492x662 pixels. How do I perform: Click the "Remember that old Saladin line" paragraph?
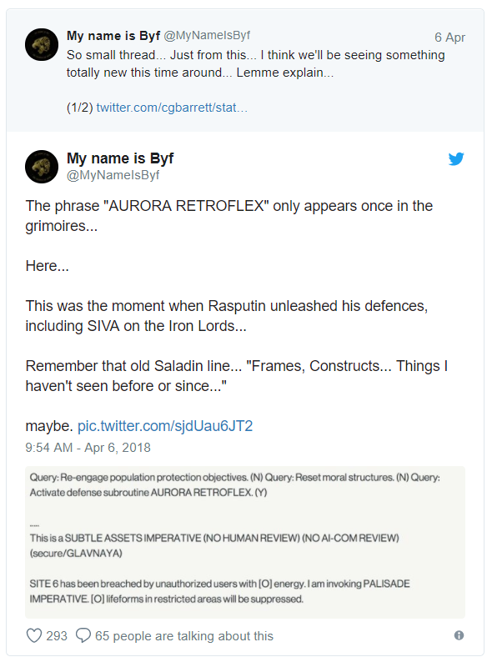tap(237, 376)
